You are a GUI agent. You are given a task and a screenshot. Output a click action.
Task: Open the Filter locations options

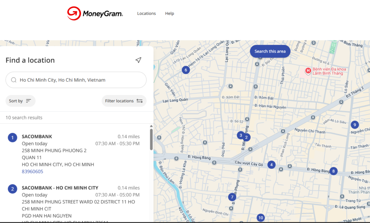point(124,101)
